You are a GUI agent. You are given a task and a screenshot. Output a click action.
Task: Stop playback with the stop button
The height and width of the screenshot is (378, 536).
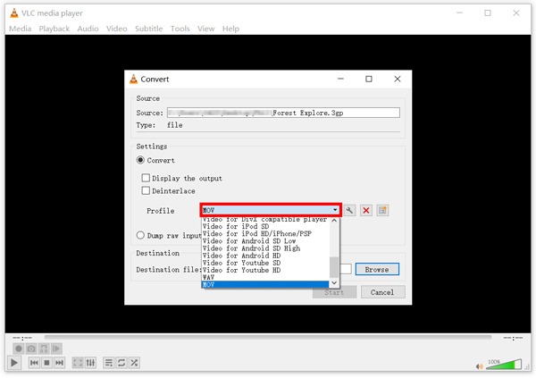(46, 363)
